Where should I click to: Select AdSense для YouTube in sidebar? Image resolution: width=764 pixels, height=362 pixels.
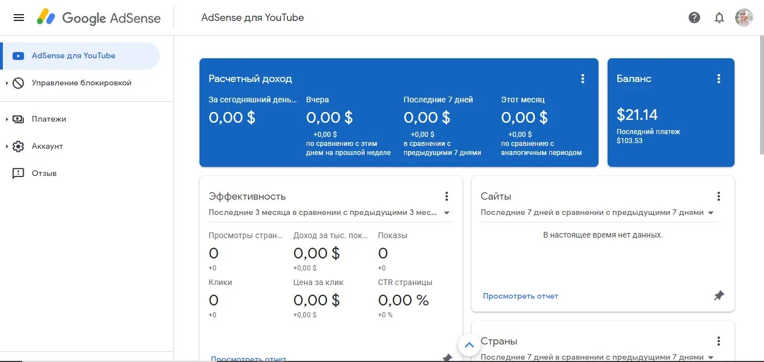tap(80, 56)
